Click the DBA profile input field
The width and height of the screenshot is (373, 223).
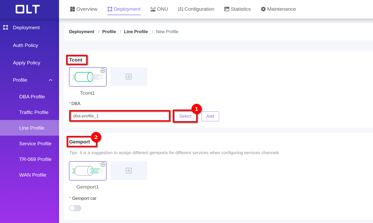120,116
